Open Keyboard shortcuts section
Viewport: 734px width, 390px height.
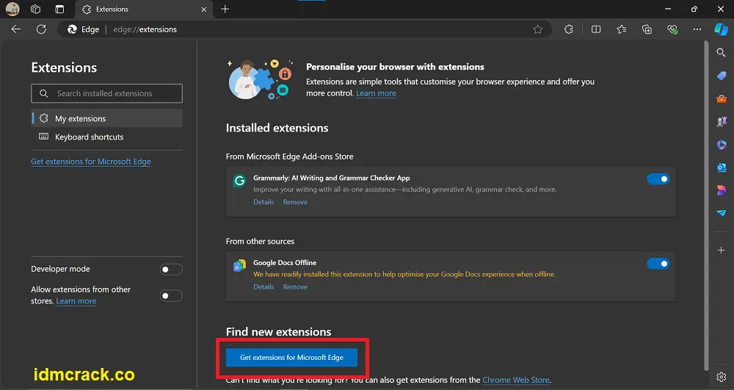[x=106, y=137]
